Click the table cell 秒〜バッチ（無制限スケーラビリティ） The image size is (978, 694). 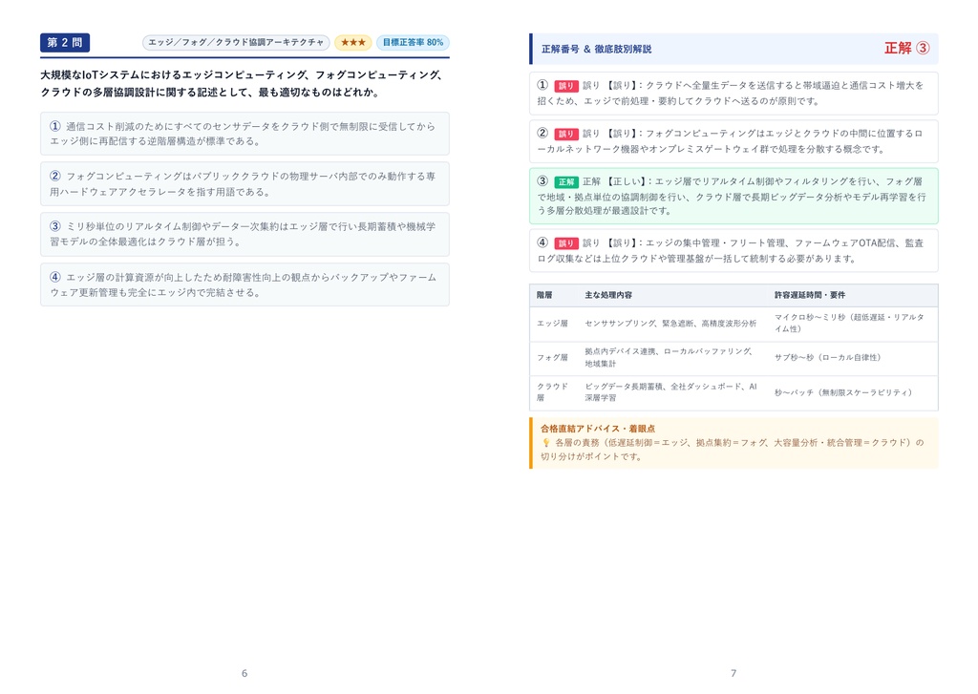click(844, 393)
